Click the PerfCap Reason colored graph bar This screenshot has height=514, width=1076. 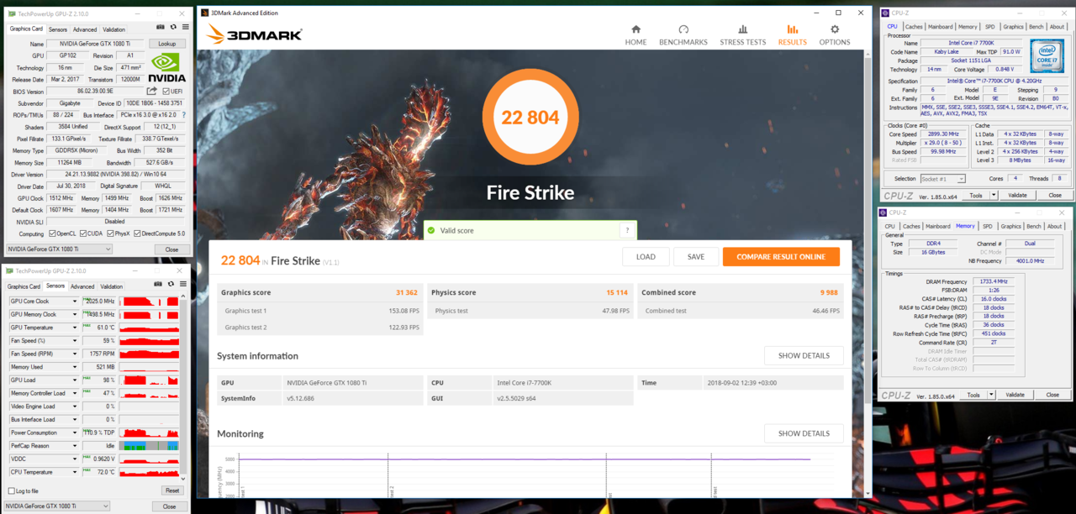[x=149, y=446]
